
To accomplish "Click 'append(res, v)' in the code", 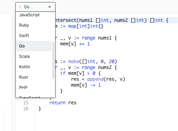I will pos(106,79).
